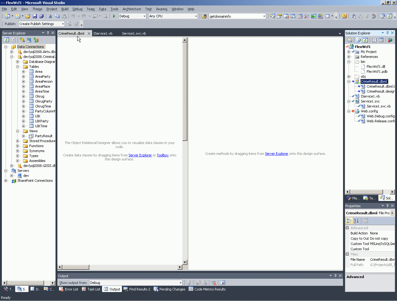Image resolution: width=397 pixels, height=301 pixels.
Task: Click the Add SharePoint Connection icon
Action: point(36,40)
